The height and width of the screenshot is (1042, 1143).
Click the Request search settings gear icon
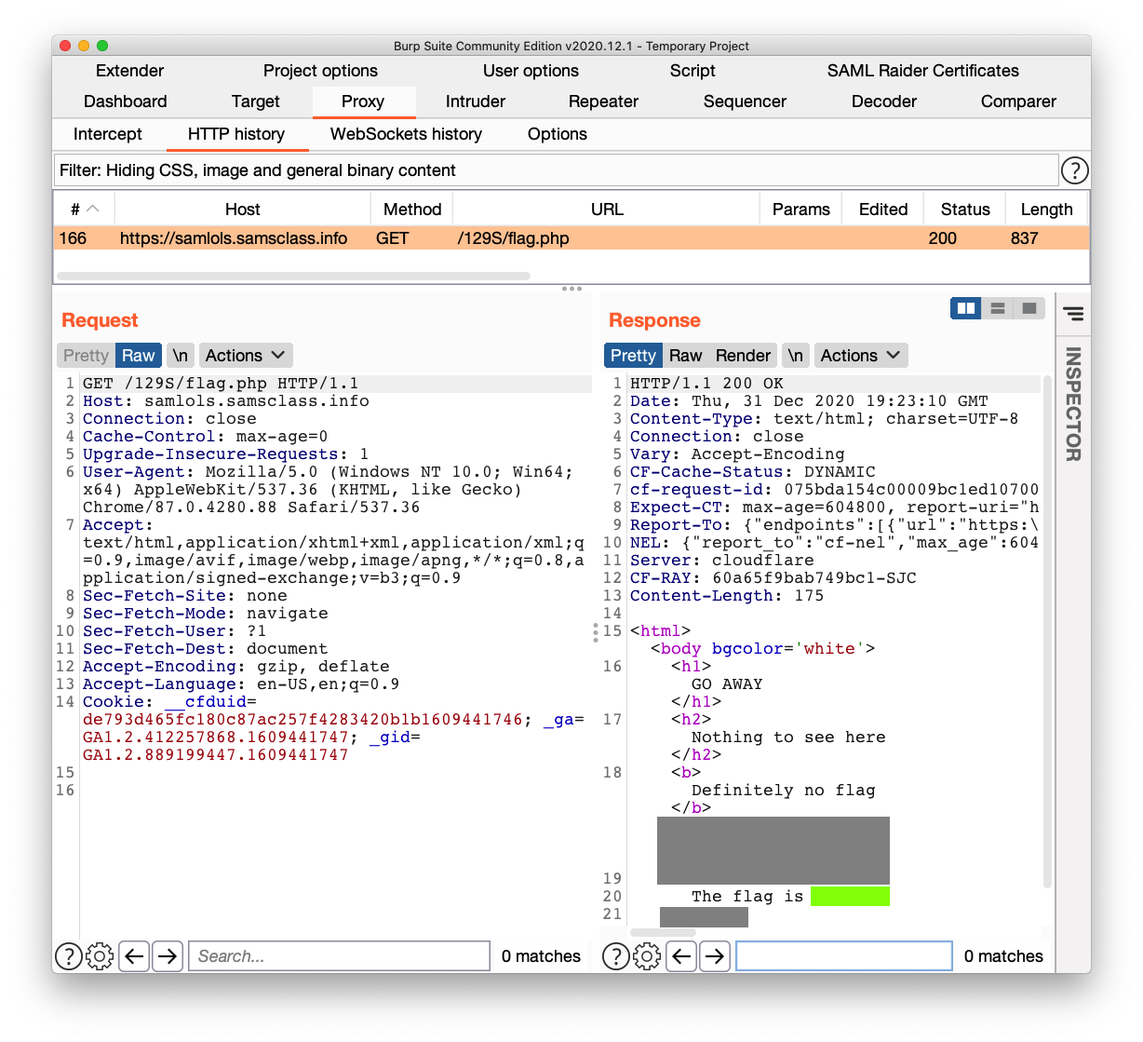(100, 956)
